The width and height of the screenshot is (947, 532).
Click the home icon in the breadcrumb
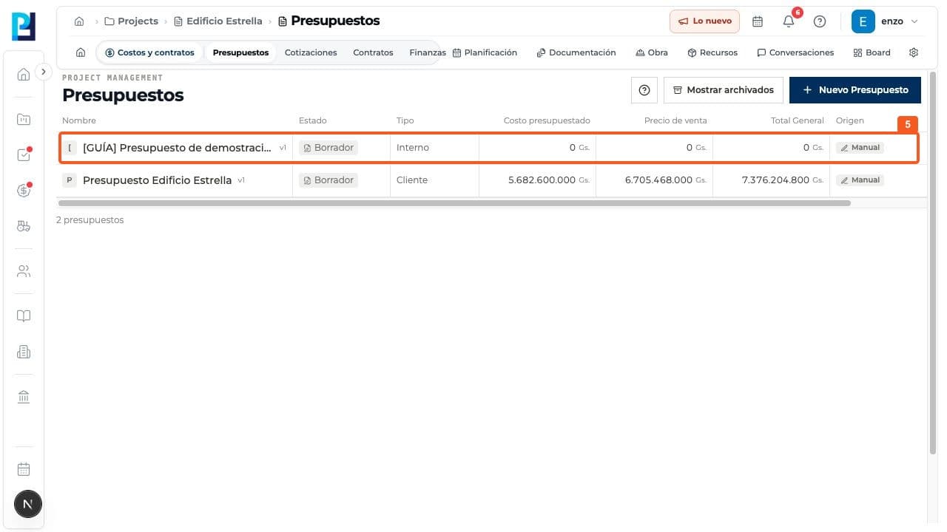click(79, 21)
